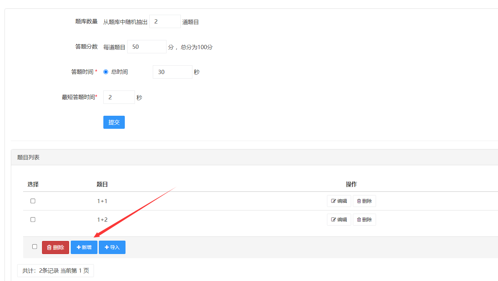This screenshot has width=498, height=281.
Task: Click the 题库数量 label
Action: tap(87, 21)
